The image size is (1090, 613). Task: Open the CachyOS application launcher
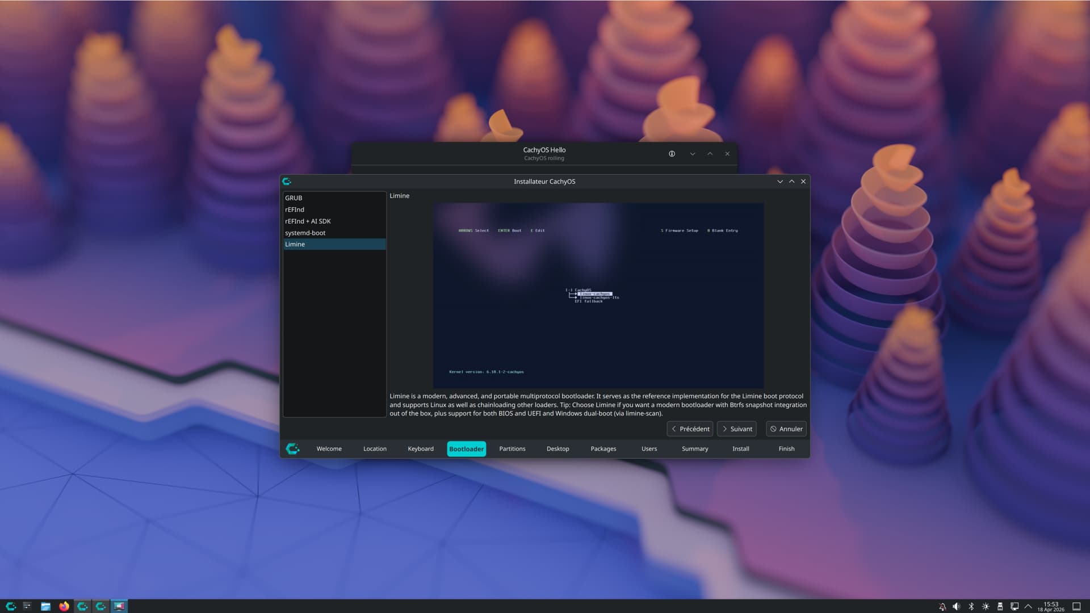click(10, 606)
